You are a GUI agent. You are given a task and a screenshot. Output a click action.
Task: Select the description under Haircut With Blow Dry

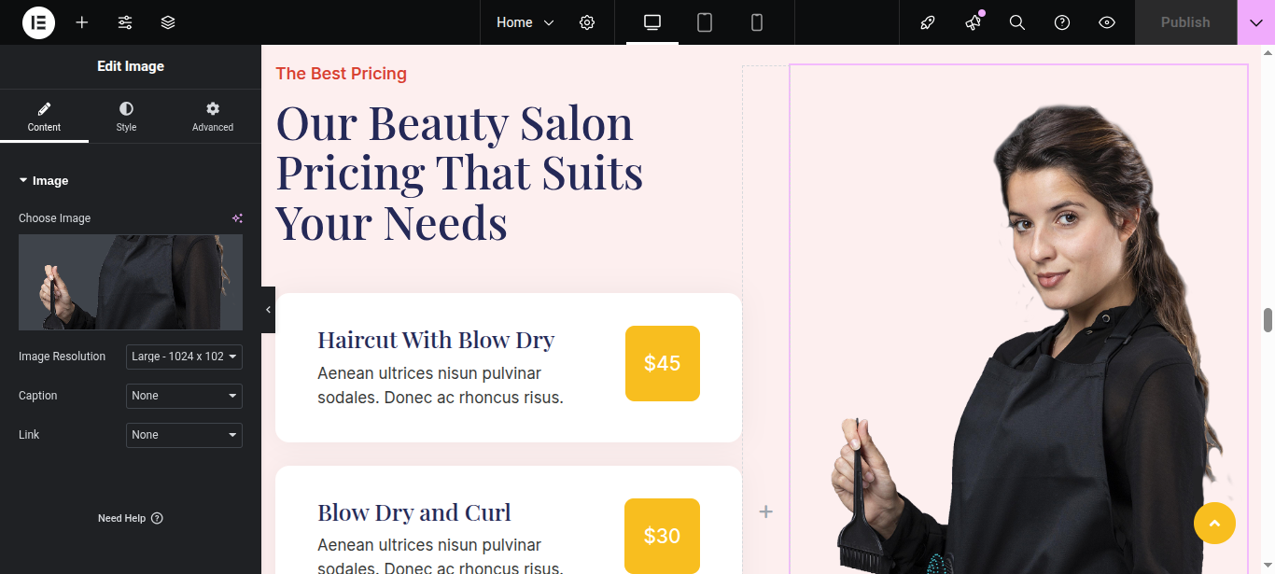pos(441,385)
